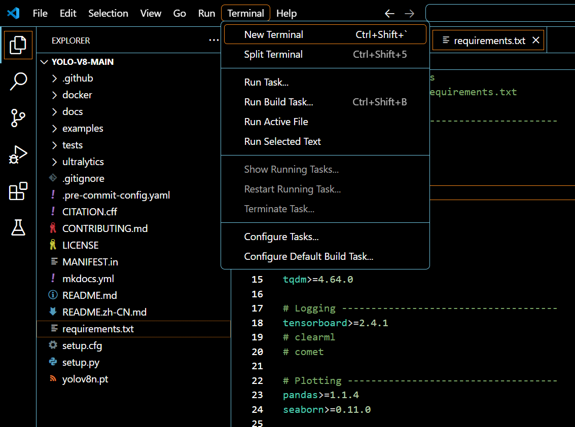Select the yolov8n.pt file
Viewport: 575px width, 427px height.
pyautogui.click(x=85, y=379)
